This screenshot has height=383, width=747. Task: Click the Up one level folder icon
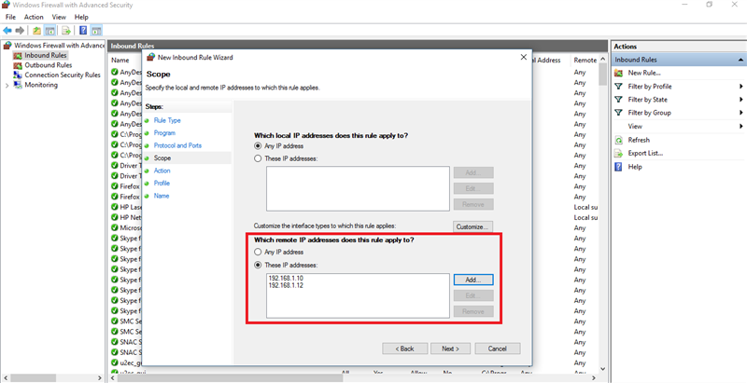click(36, 30)
